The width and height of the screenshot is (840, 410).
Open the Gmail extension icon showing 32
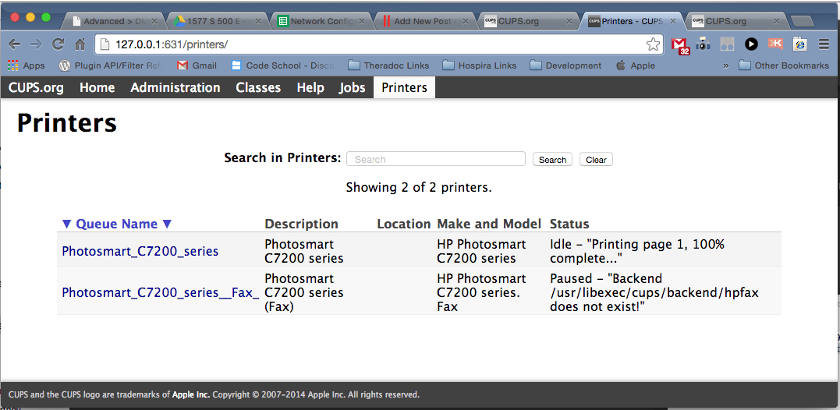coord(680,45)
